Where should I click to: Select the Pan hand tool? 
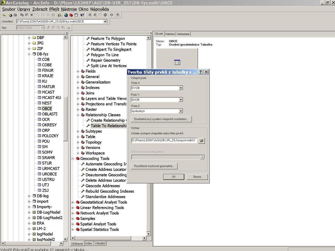point(100,15)
